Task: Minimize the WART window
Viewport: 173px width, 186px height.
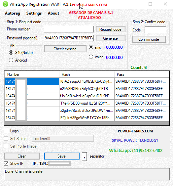Action: [x=135, y=4]
